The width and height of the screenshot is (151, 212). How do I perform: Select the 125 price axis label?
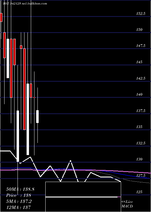(x=139, y=192)
